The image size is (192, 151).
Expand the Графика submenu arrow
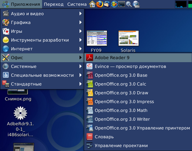80,22
